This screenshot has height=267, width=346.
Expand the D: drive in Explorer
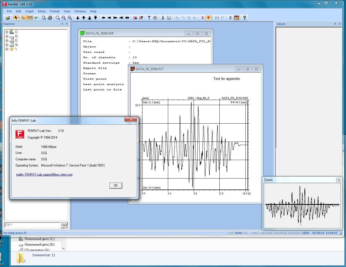click(x=7, y=36)
